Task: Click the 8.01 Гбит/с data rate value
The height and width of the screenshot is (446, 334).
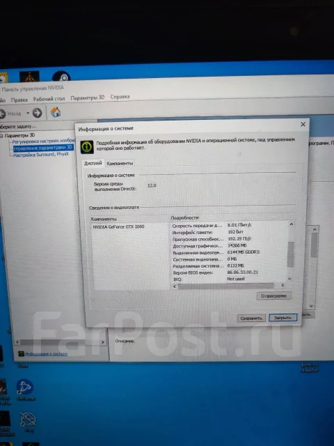Action: pos(239,225)
